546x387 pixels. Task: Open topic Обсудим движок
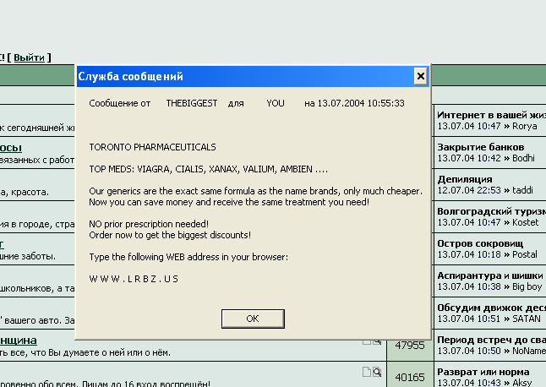pos(491,308)
